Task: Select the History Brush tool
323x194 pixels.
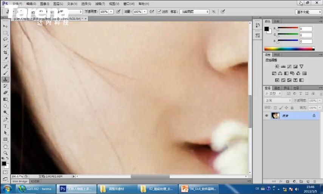Action: tap(5, 86)
